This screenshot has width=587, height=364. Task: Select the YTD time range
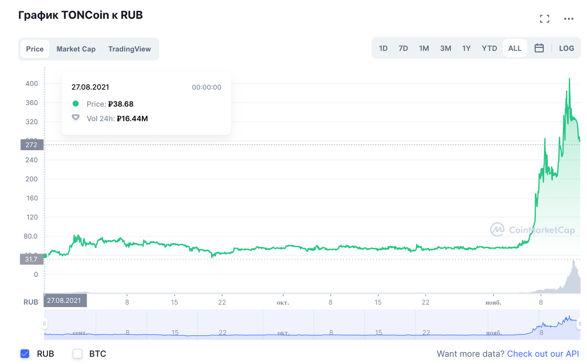click(x=489, y=48)
